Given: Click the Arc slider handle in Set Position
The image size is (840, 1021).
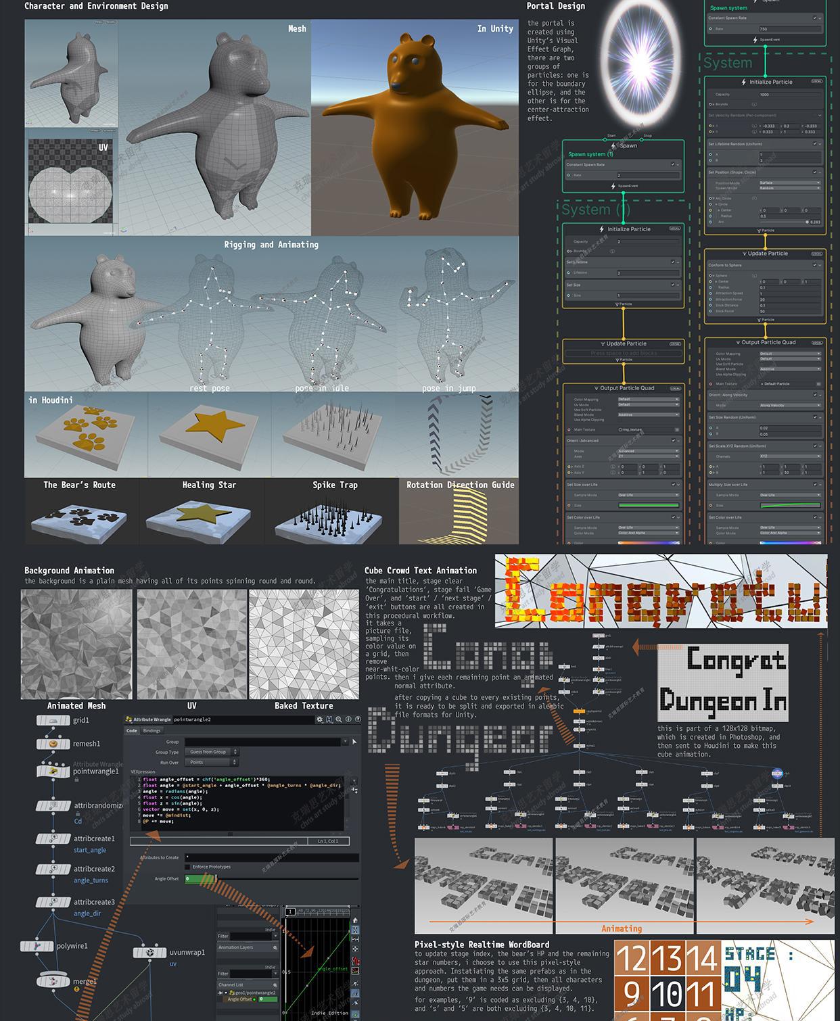Looking at the screenshot, I should [808, 222].
